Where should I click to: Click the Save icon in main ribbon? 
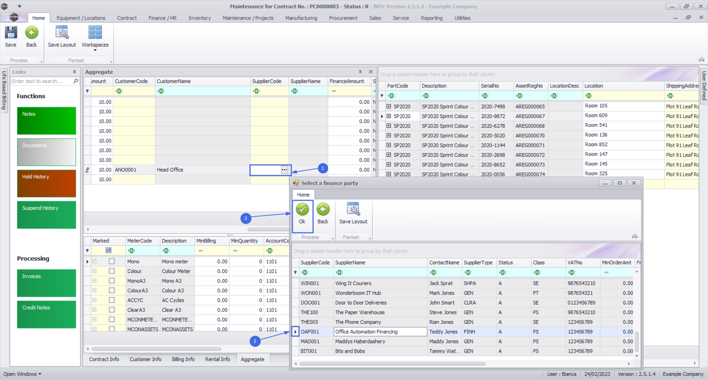click(11, 33)
